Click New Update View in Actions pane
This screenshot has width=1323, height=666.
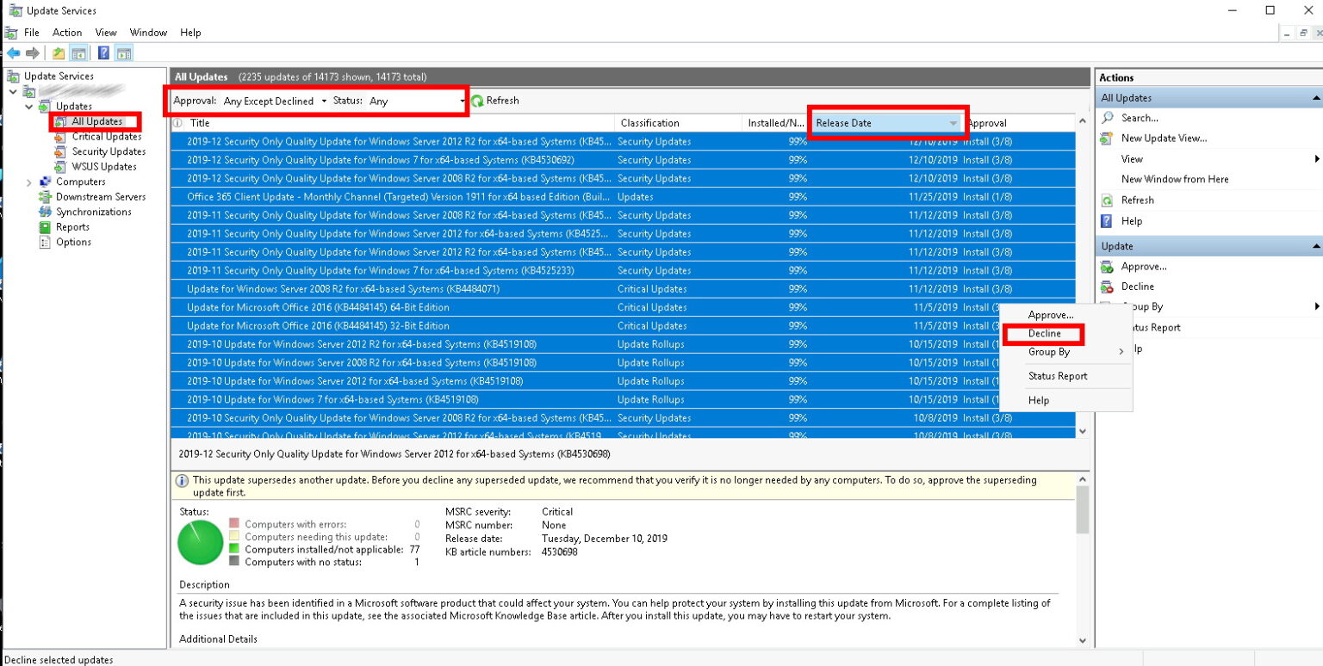1164,139
